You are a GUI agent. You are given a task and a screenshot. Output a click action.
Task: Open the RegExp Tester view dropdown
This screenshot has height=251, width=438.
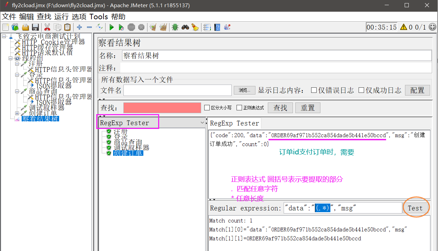[202, 122]
